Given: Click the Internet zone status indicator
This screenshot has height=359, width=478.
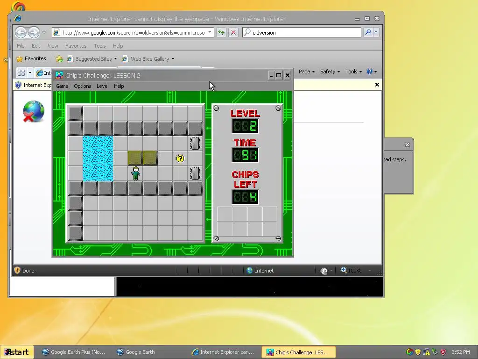Looking at the screenshot, I should point(260,271).
